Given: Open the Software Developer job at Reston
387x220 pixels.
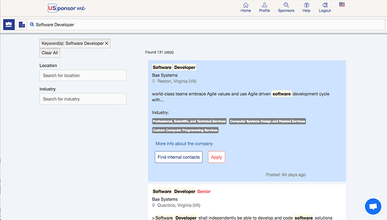Looking at the screenshot, I should pos(174,67).
